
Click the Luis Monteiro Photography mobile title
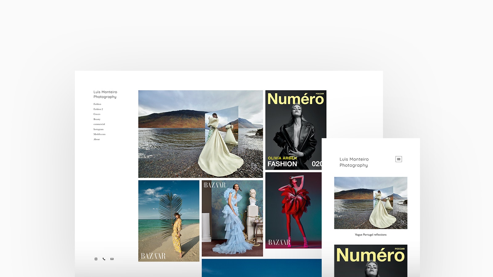(x=354, y=162)
